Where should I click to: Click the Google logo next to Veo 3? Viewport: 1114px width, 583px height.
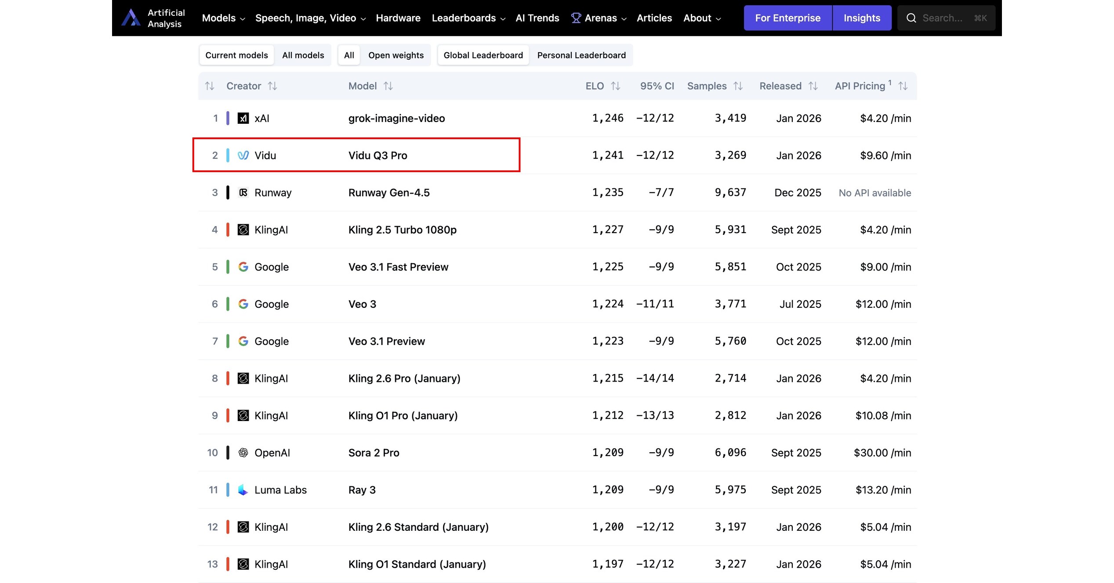(243, 303)
